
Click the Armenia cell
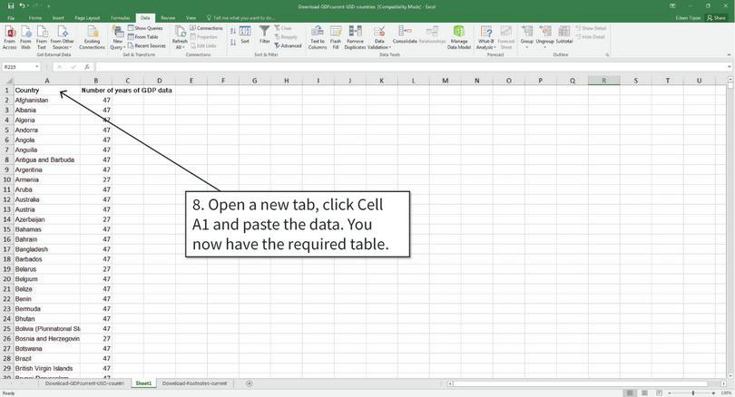(46, 179)
